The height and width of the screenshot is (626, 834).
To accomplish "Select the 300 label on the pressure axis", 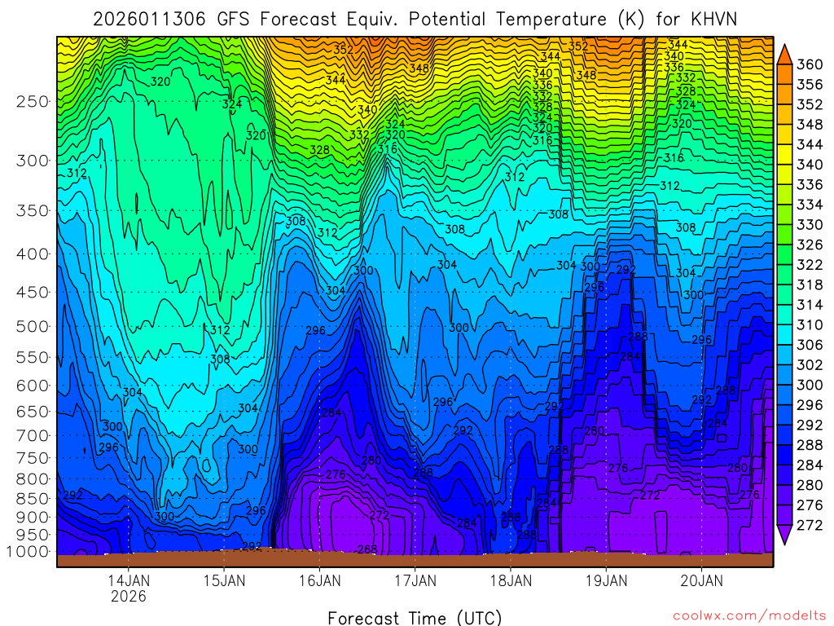I will click(32, 161).
